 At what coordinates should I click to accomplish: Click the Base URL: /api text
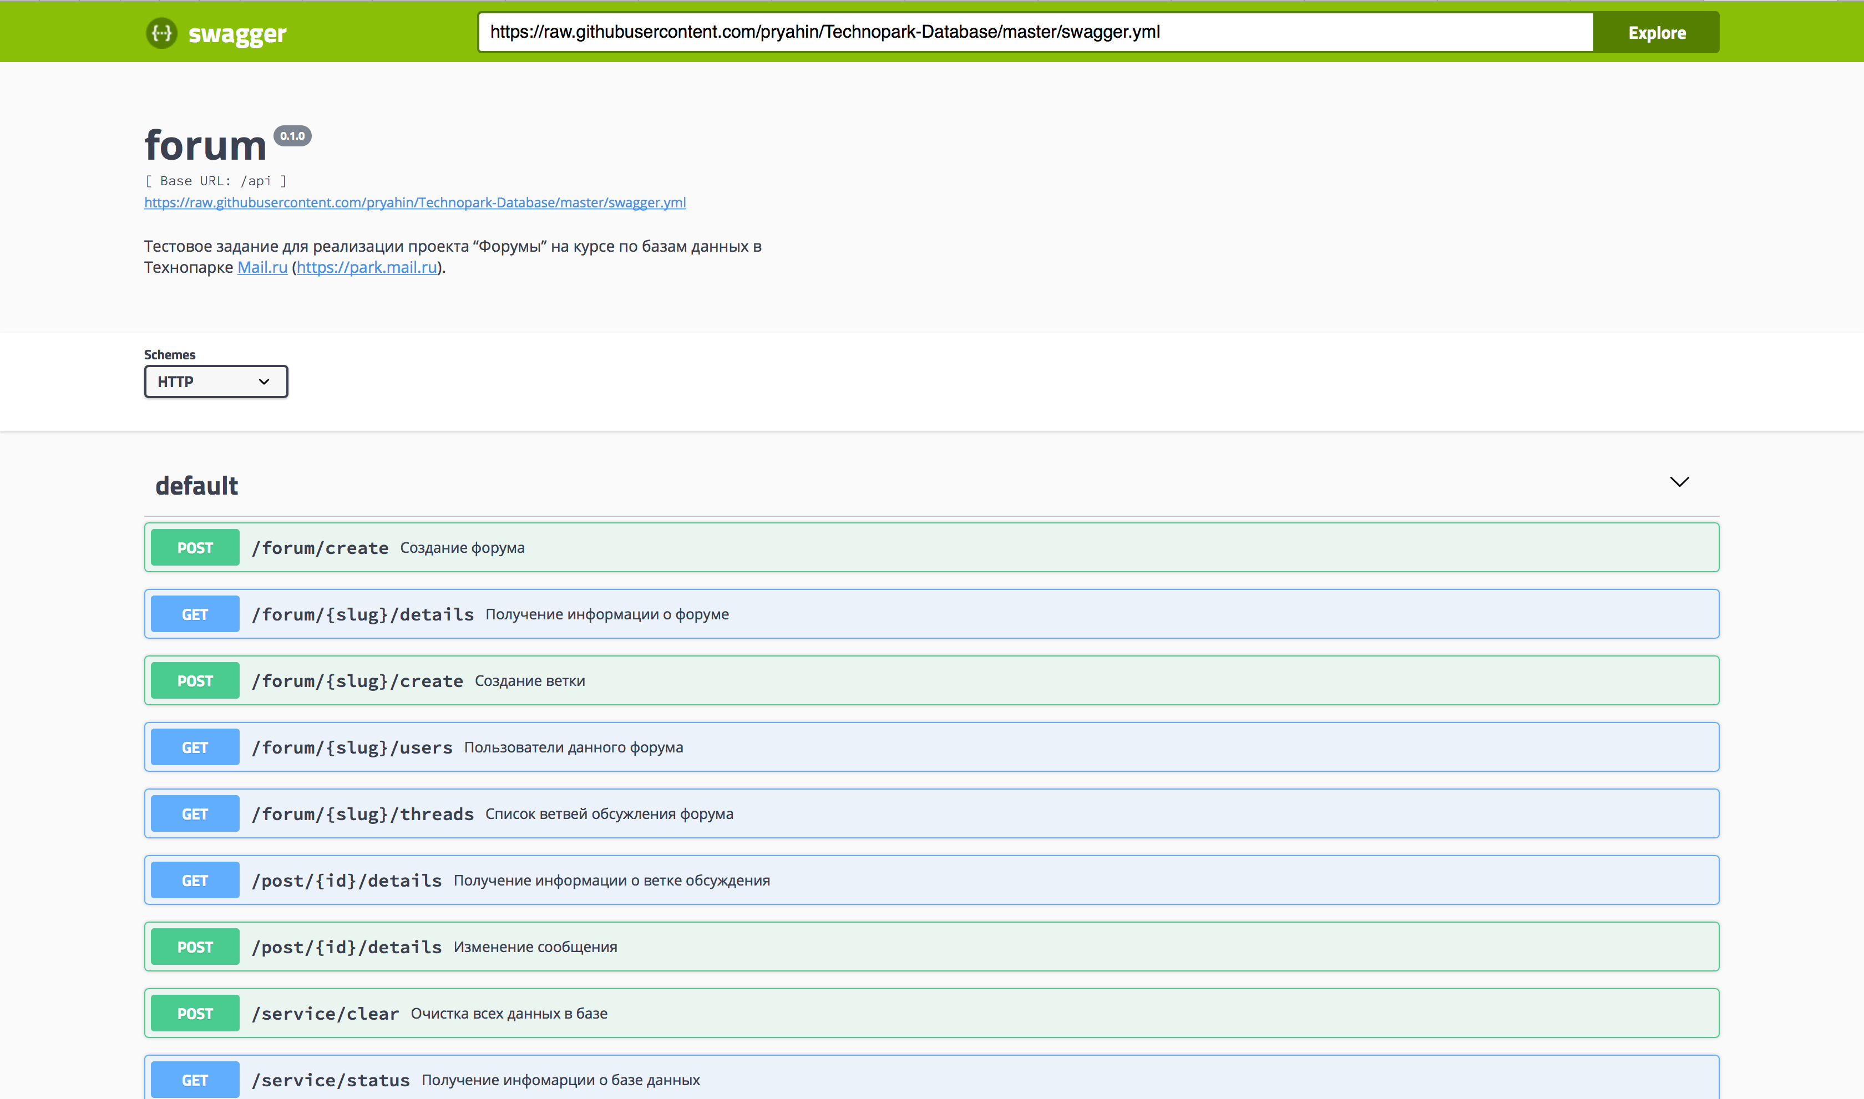coord(216,181)
